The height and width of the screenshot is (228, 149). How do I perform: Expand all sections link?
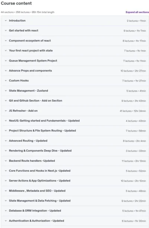click(137, 12)
